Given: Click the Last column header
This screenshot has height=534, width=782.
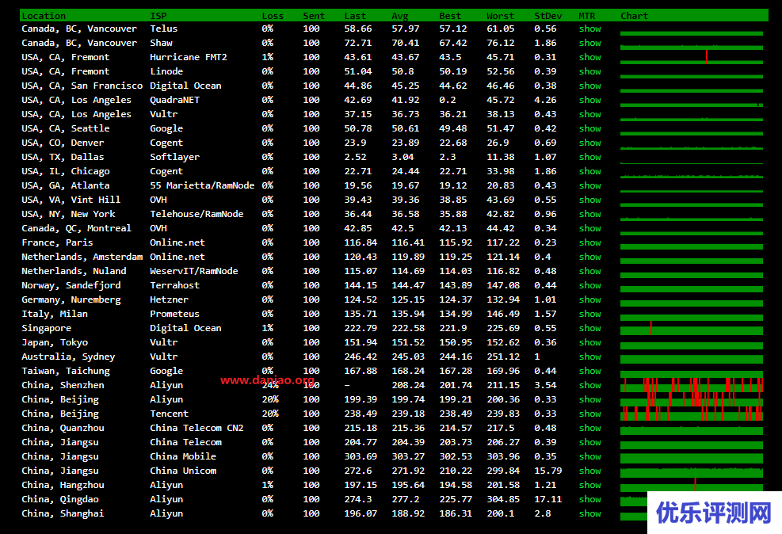Looking at the screenshot, I should (355, 16).
